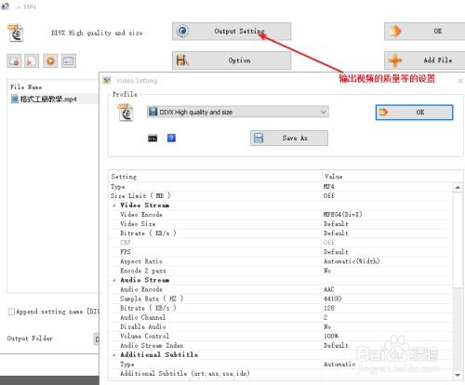Open the Output Setting button
465x385 pixels.
(x=232, y=32)
